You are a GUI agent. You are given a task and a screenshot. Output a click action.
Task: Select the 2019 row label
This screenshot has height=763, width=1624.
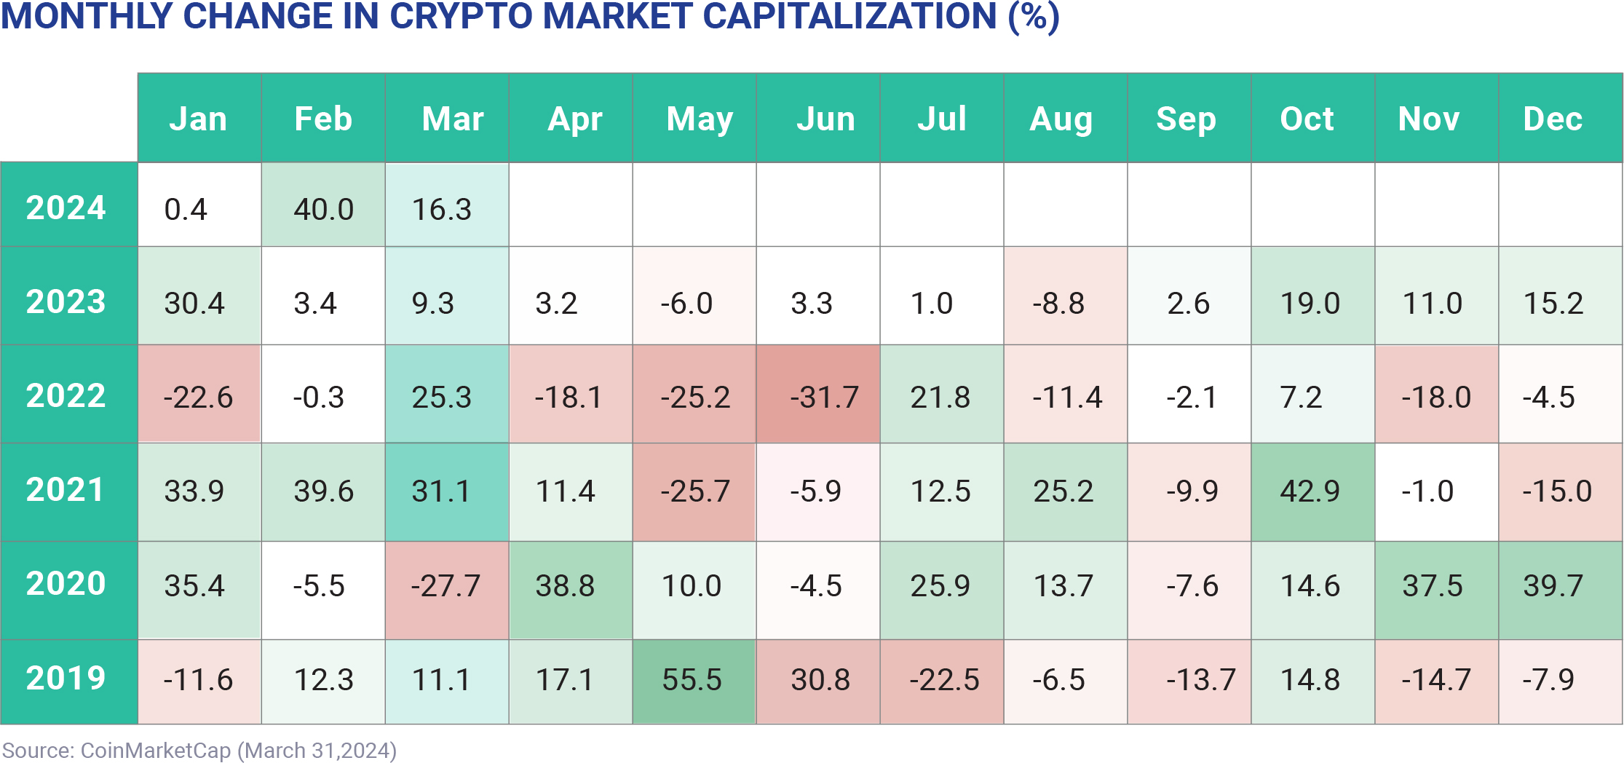coord(66,678)
